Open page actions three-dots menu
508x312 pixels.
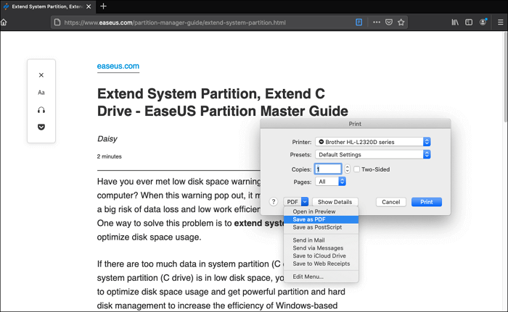point(377,22)
